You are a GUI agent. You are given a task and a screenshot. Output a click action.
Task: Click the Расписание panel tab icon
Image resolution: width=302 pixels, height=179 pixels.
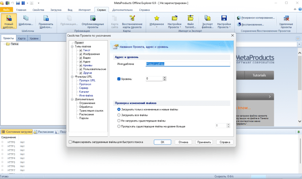point(35,132)
